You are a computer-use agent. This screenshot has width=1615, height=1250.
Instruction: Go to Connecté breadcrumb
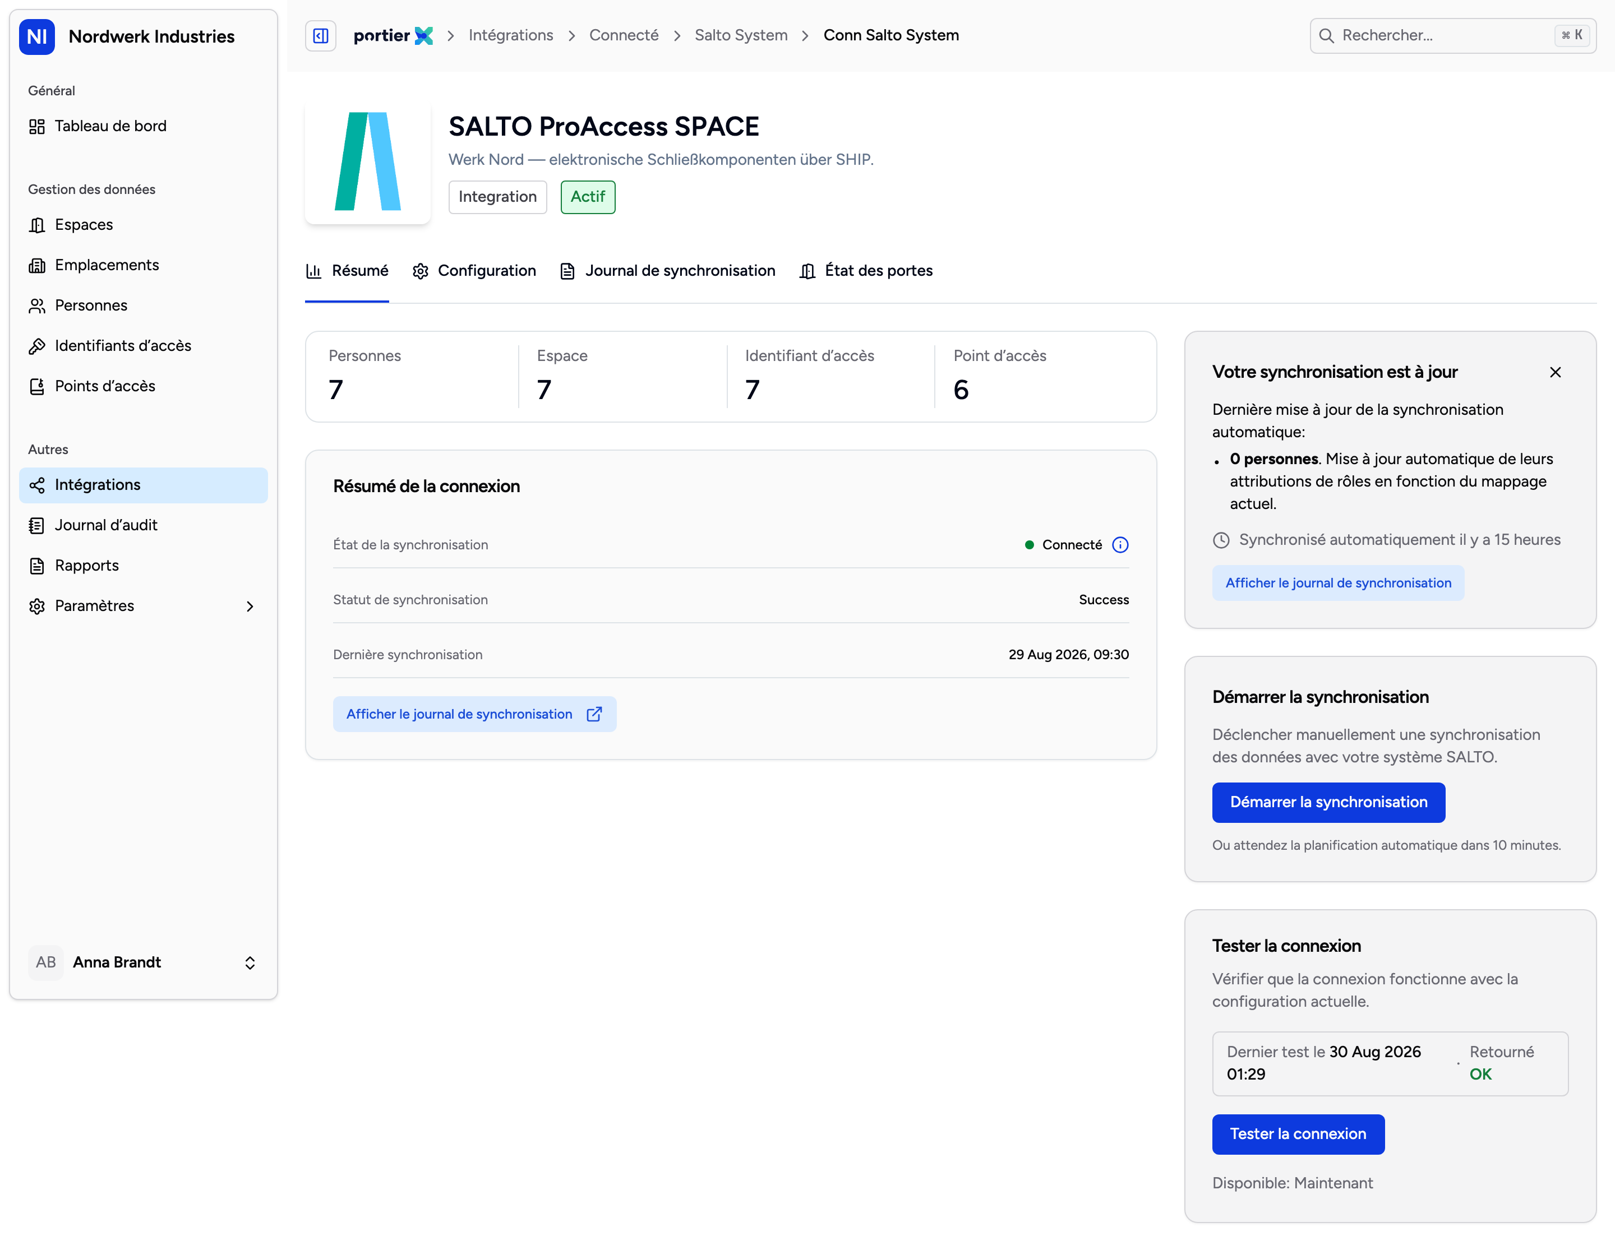pos(624,35)
